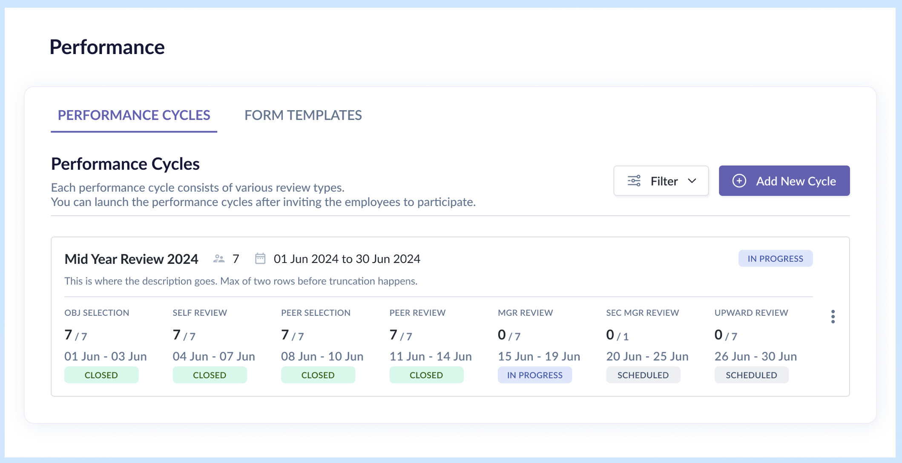Image resolution: width=902 pixels, height=463 pixels.
Task: Click the plus circle icon
Action: pyautogui.click(x=739, y=181)
